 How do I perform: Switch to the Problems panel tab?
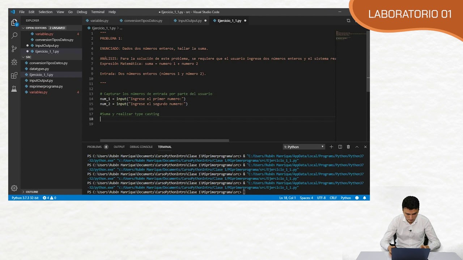click(97, 147)
